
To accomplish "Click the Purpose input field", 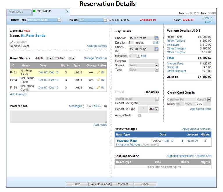I will click(144, 61).
